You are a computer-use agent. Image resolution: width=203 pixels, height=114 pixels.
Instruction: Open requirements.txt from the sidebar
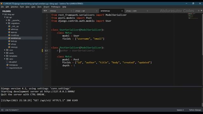click(16, 68)
